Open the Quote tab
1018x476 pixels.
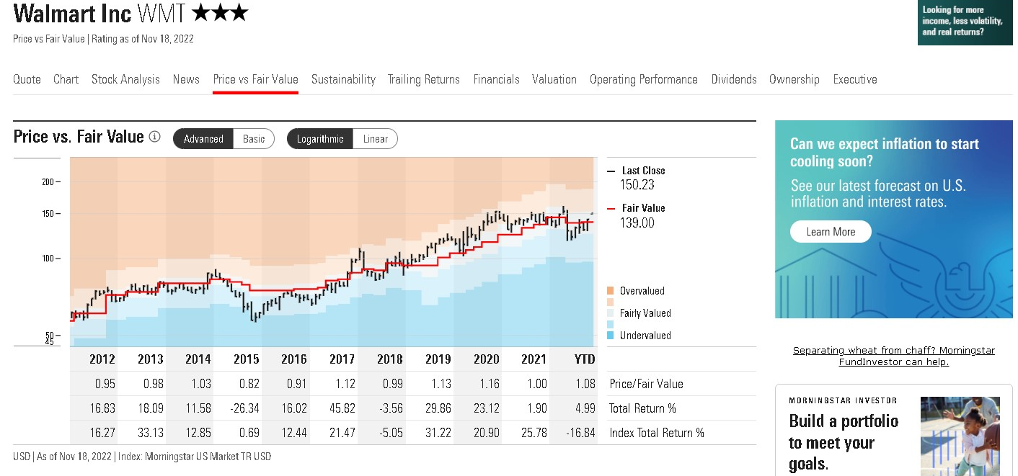click(x=27, y=79)
